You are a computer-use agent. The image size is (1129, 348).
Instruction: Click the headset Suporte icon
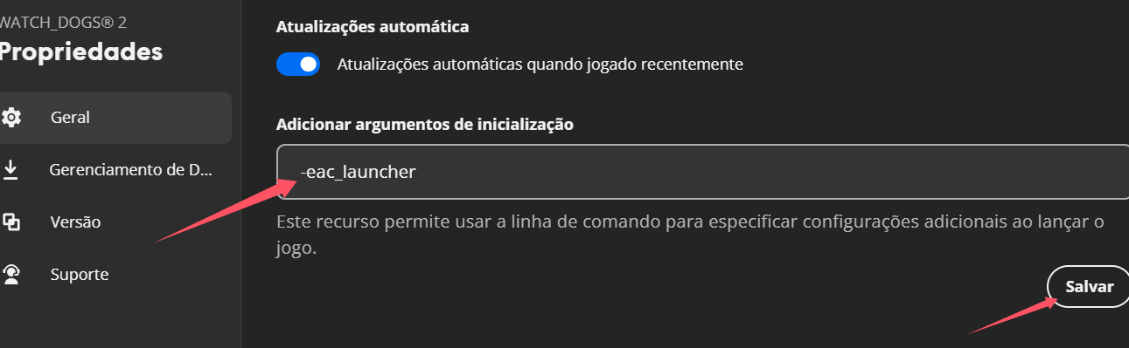(x=11, y=274)
